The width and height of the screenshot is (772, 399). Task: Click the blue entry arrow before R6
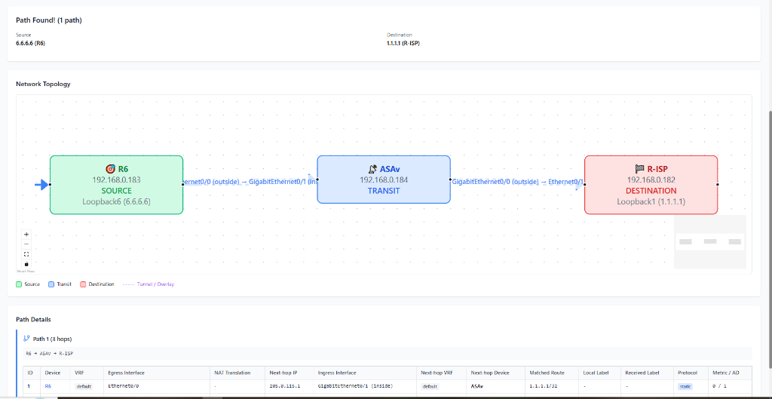(x=41, y=185)
